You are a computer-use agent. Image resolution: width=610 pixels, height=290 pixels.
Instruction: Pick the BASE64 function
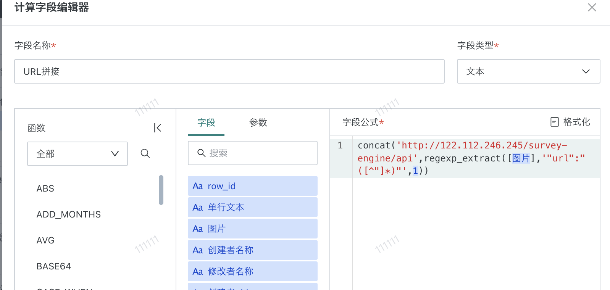[x=54, y=266]
